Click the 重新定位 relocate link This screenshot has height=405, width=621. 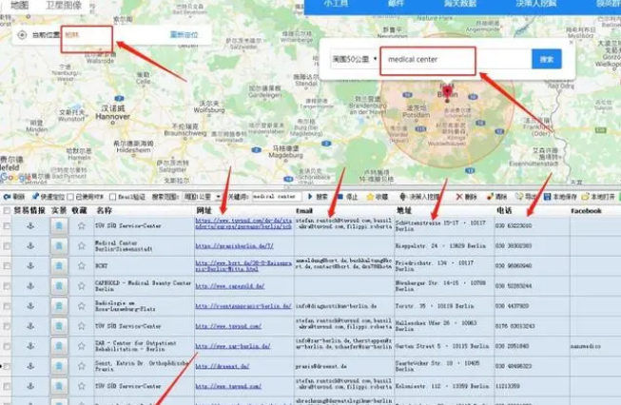click(x=184, y=35)
